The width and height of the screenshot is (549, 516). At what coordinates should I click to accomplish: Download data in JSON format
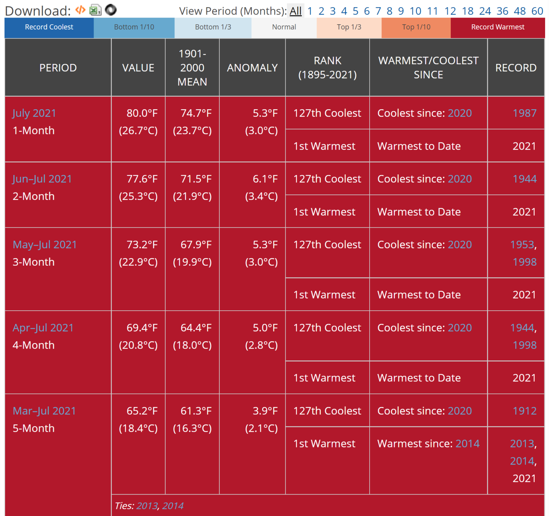pos(111,10)
